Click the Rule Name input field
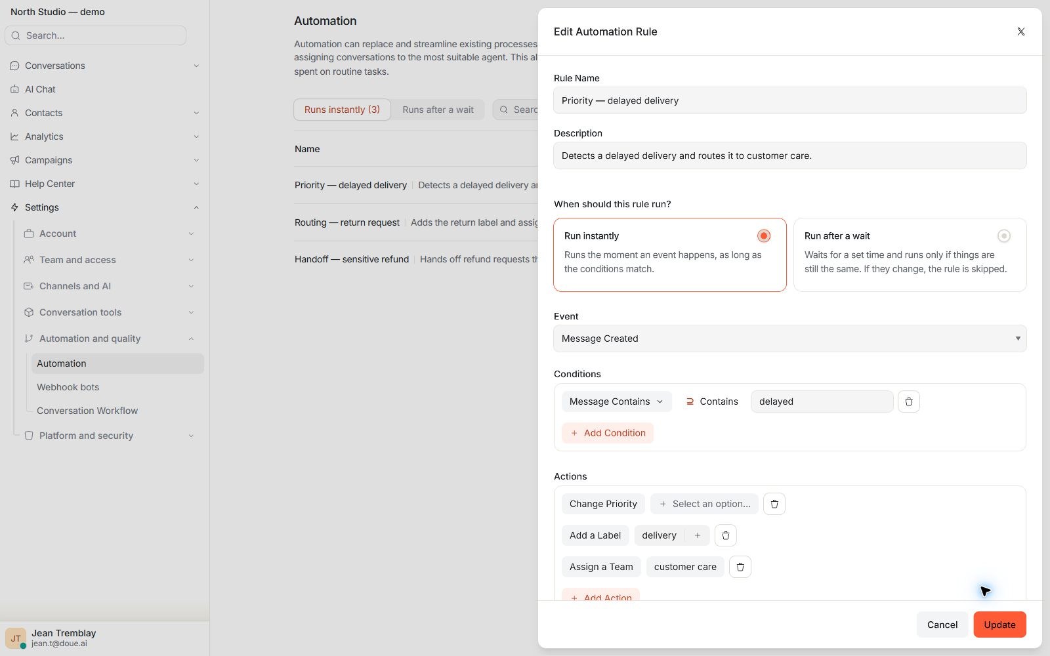 click(790, 100)
